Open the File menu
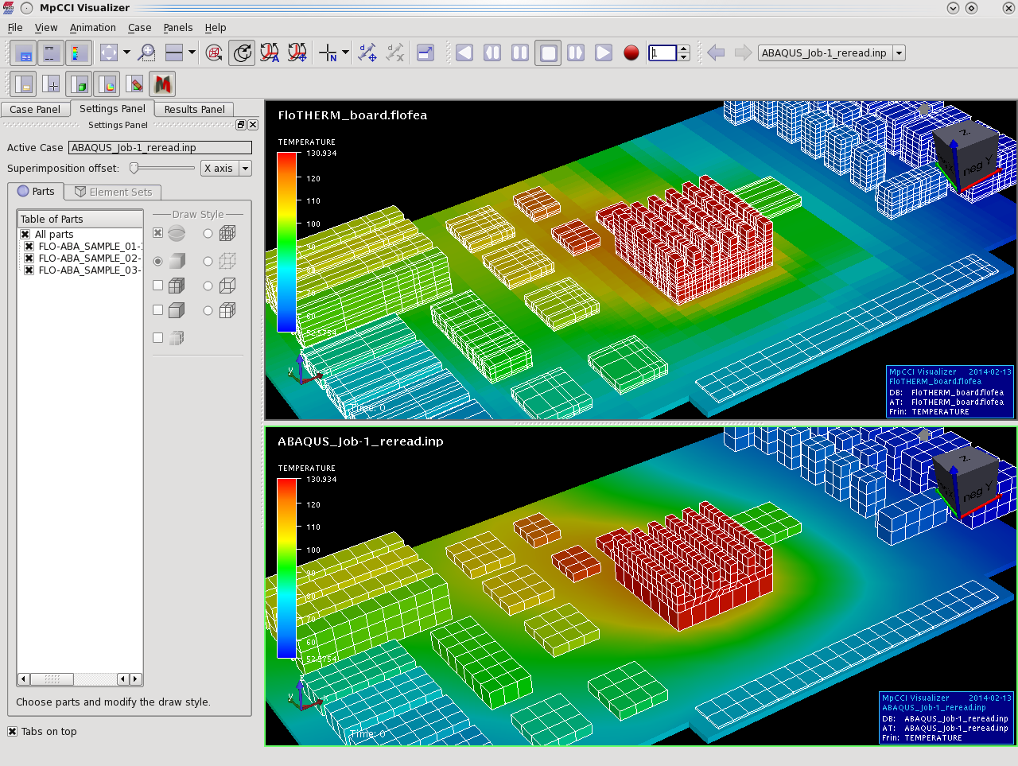The image size is (1018, 766). pyautogui.click(x=15, y=27)
